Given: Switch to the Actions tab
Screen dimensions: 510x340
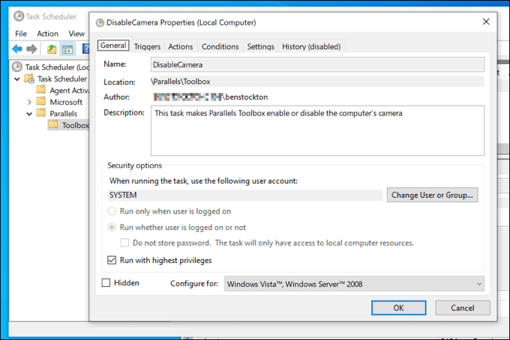Looking at the screenshot, I should click(x=181, y=46).
